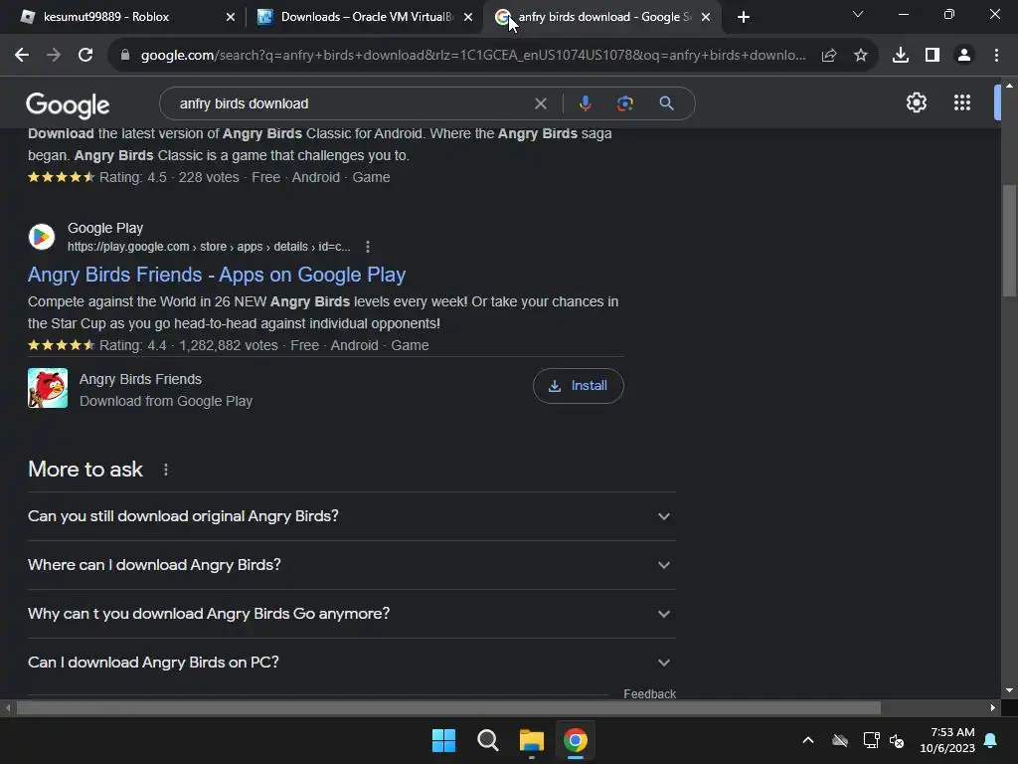Open notifications bell icon
The width and height of the screenshot is (1018, 764).
991,740
